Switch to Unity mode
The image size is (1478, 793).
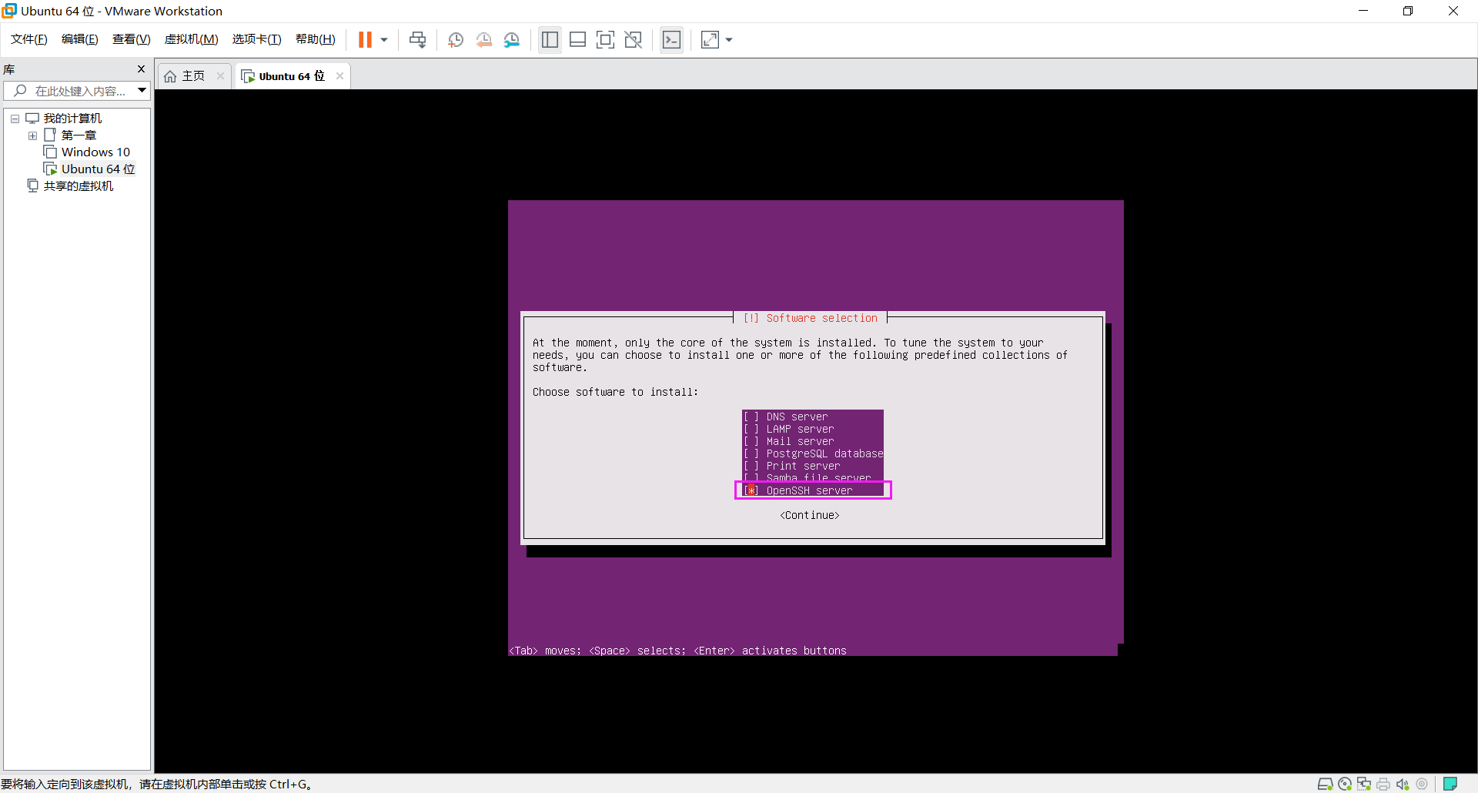pyautogui.click(x=634, y=40)
